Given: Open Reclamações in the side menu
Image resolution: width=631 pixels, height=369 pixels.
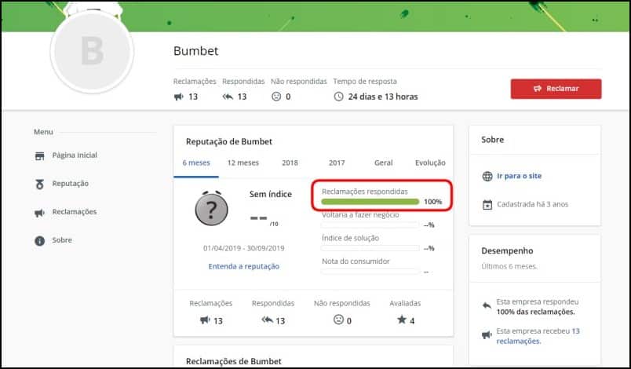Looking at the screenshot, I should point(74,212).
